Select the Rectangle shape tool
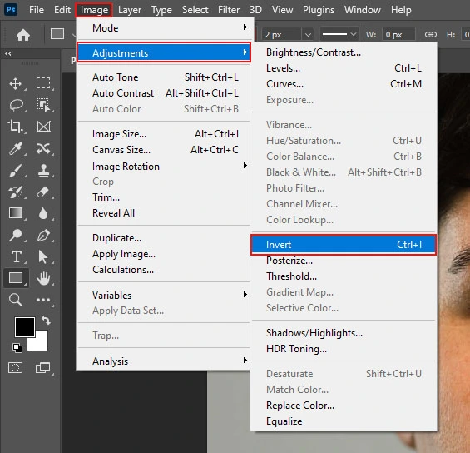The image size is (470, 453). click(x=16, y=278)
